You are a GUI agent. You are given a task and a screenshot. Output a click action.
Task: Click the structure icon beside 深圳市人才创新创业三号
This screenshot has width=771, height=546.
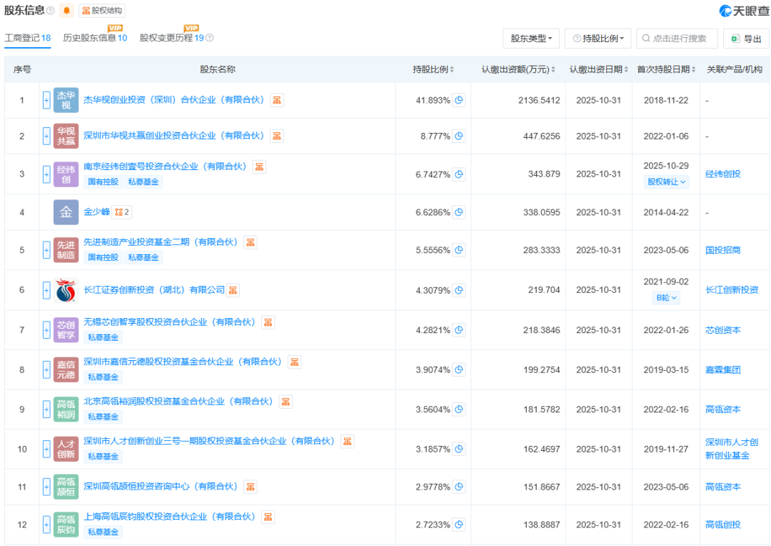pyautogui.click(x=347, y=442)
